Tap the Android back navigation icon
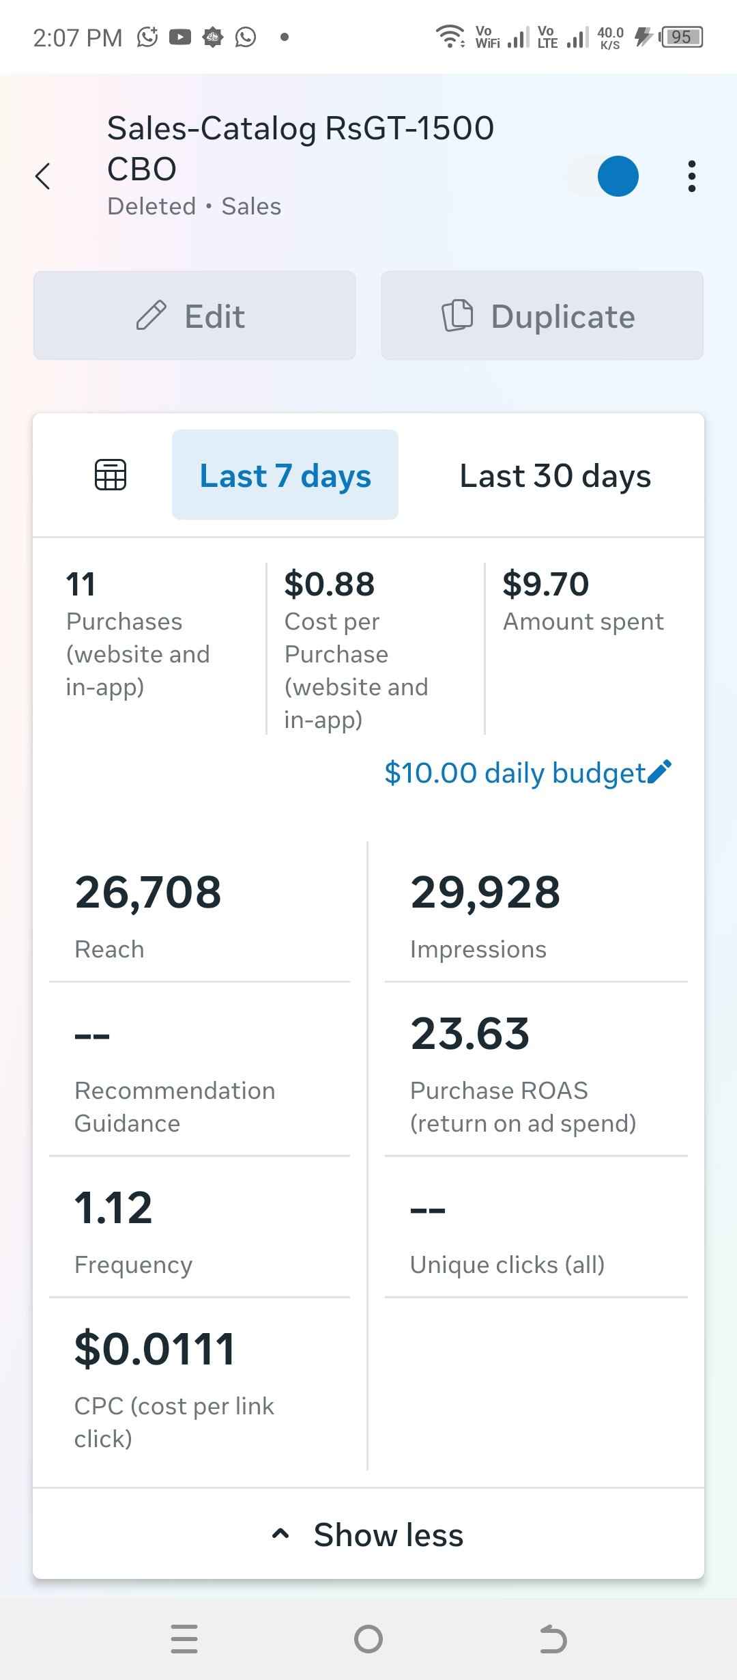The height and width of the screenshot is (1680, 737). (553, 1638)
